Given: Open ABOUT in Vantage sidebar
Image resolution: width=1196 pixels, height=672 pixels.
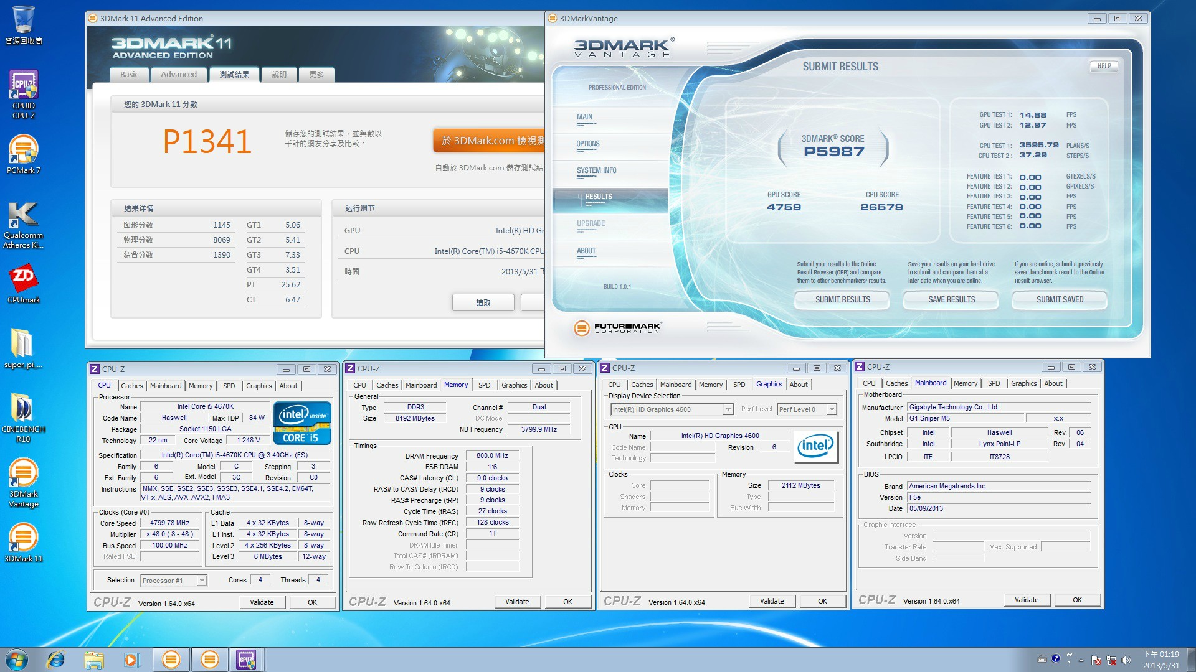Looking at the screenshot, I should pos(586,251).
